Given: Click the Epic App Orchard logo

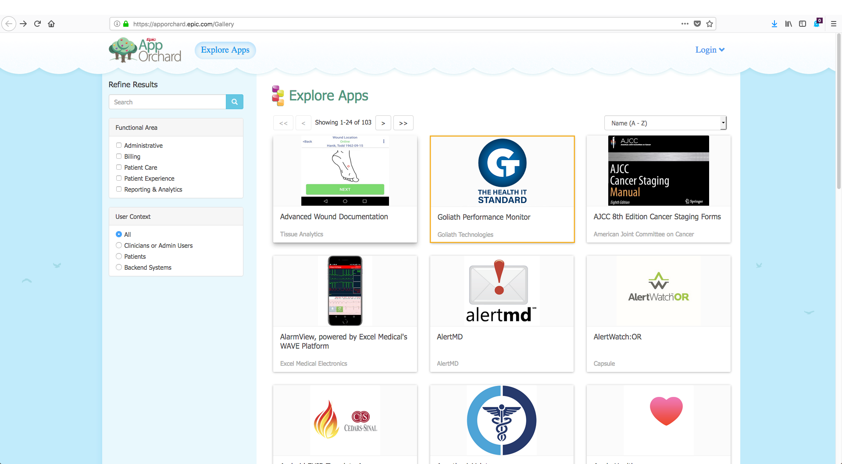Looking at the screenshot, I should click(145, 50).
